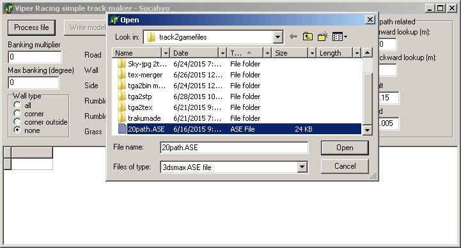This screenshot has width=461, height=248.
Task: Click the tga2stp folder icon
Action: (121, 97)
